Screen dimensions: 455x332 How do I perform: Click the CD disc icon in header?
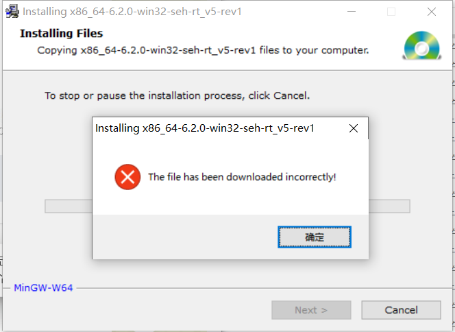(422, 45)
